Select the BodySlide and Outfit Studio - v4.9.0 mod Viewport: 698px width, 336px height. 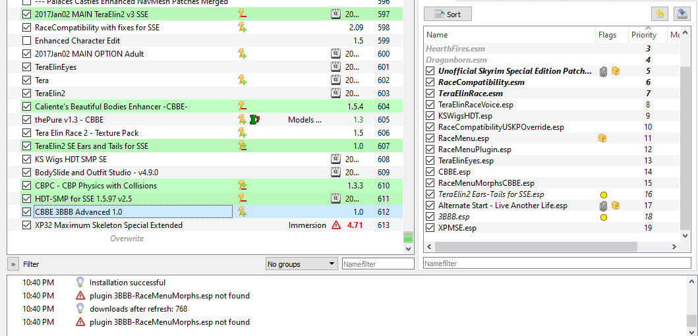(205, 172)
